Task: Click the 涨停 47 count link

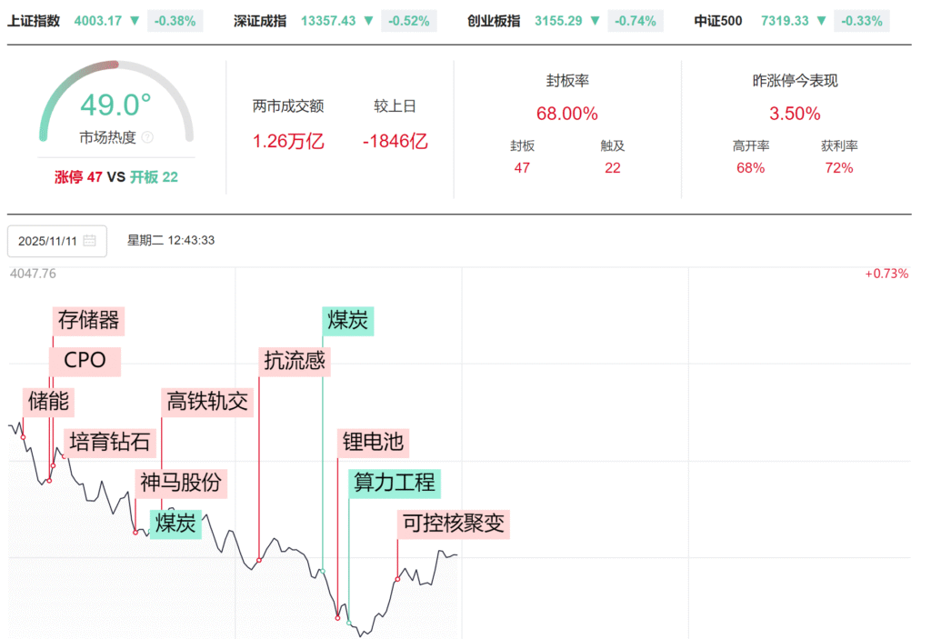Action: pos(78,177)
